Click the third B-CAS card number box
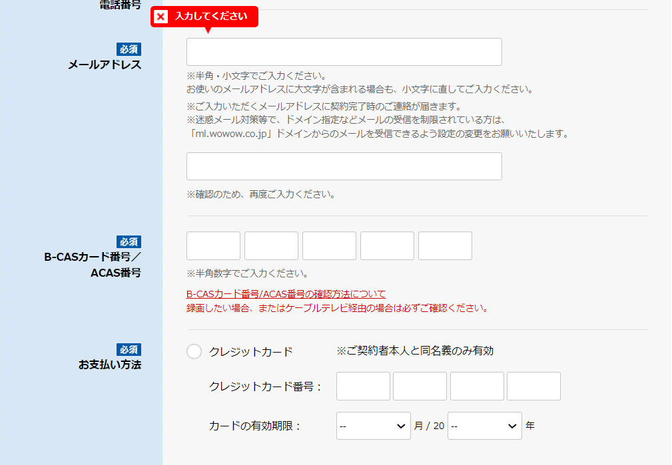The width and height of the screenshot is (672, 465). click(x=329, y=246)
